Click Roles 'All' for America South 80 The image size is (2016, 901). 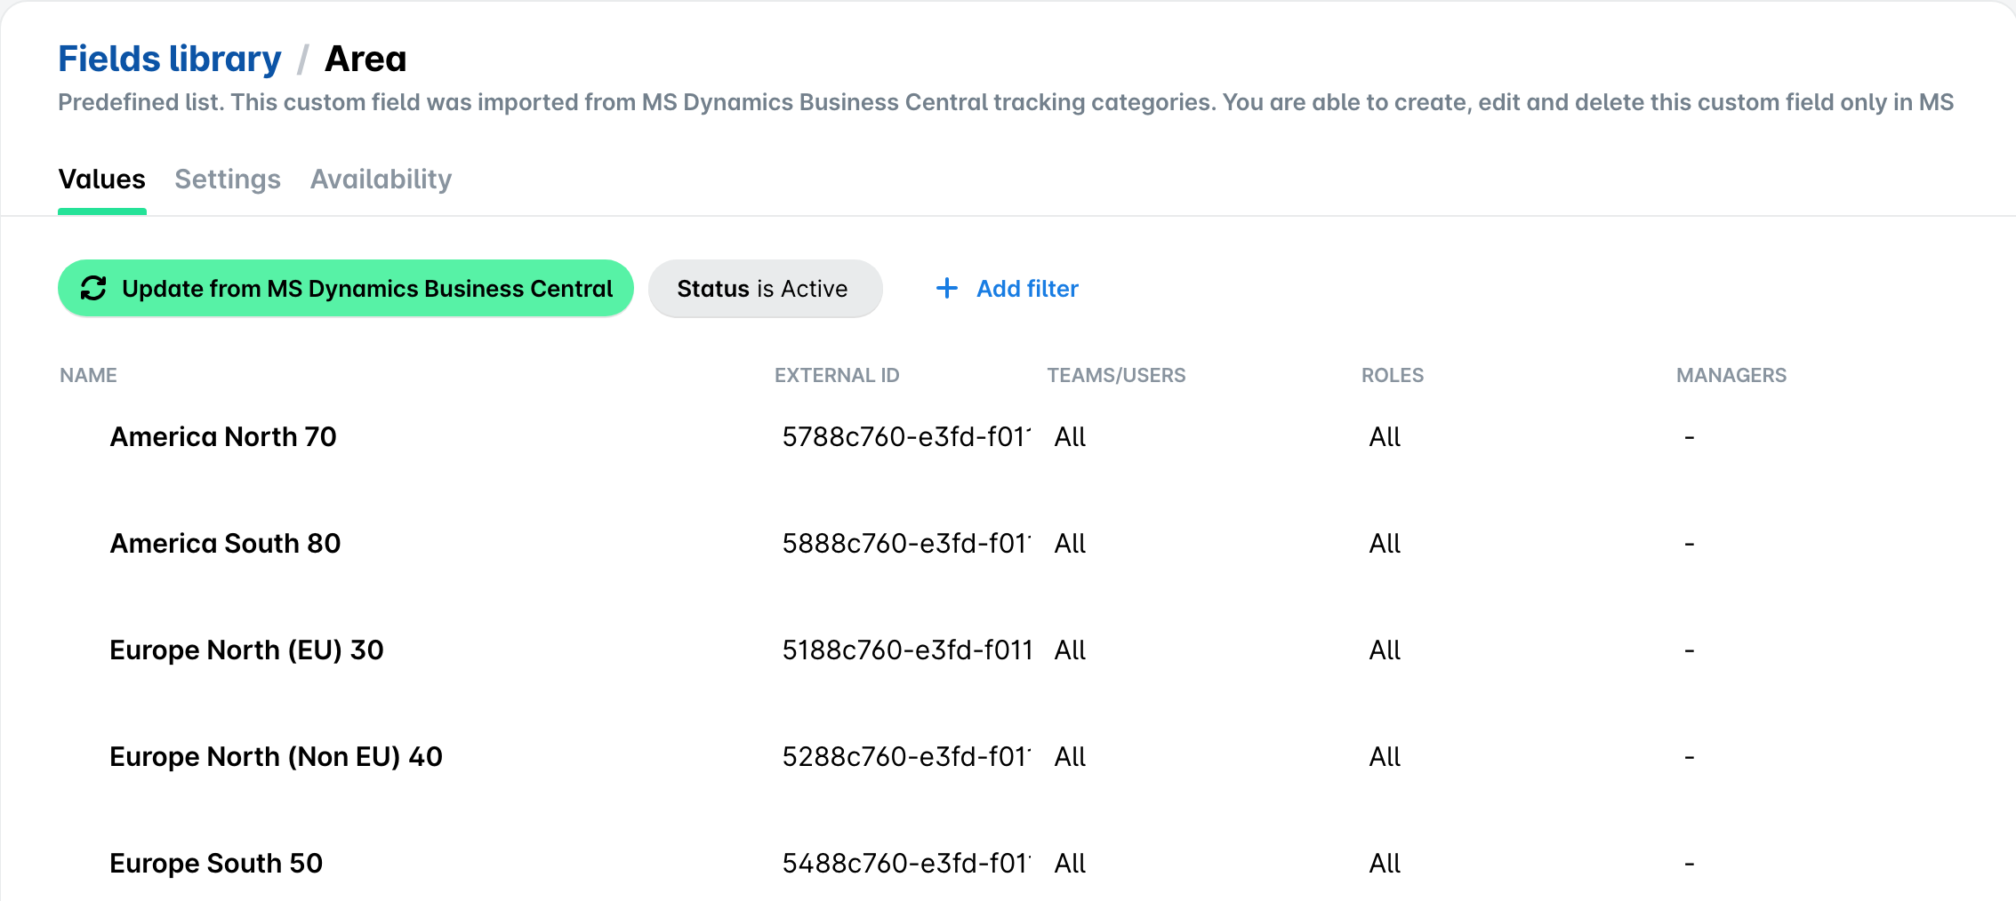[1385, 543]
